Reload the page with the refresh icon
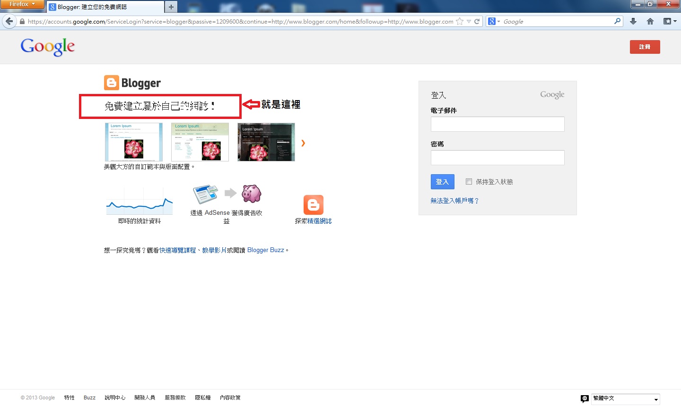The height and width of the screenshot is (406, 681). point(477,21)
